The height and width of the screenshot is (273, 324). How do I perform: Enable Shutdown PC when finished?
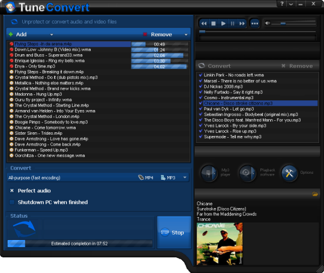12,202
